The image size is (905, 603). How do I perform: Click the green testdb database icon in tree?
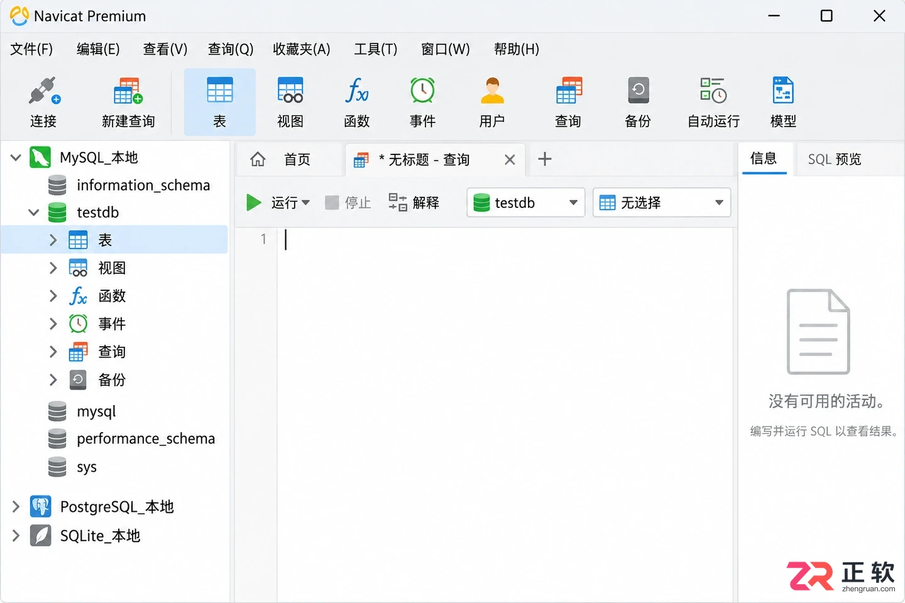57,212
